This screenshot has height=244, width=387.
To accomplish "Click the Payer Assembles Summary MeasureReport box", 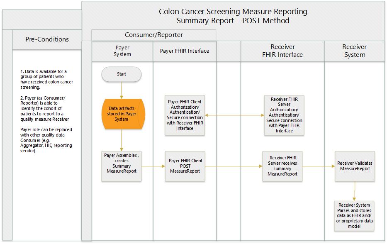I will coord(122,166).
